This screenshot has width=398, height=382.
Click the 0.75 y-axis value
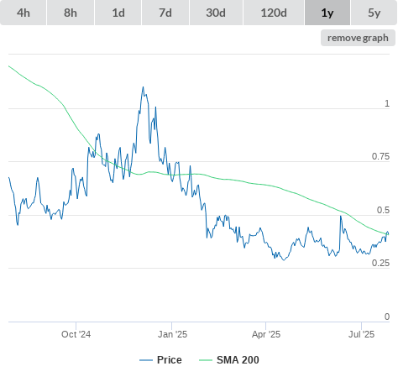tap(380, 156)
